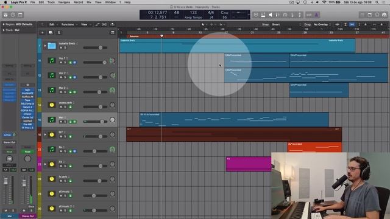Click the replace mode icon in the control bar
The height and width of the screenshot is (219, 390).
(256, 15)
